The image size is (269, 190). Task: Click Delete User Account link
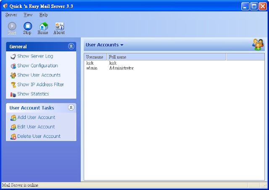pos(39,136)
